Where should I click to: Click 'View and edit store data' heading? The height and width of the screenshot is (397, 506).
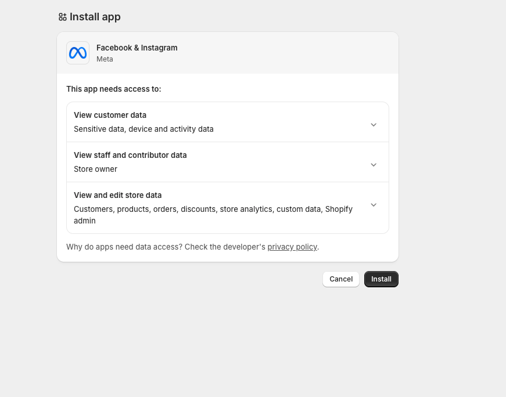[117, 195]
